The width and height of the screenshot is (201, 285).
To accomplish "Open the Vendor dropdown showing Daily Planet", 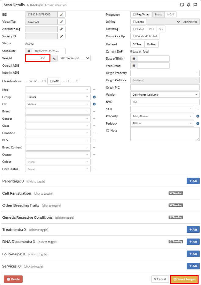I will pyautogui.click(x=165, y=95).
